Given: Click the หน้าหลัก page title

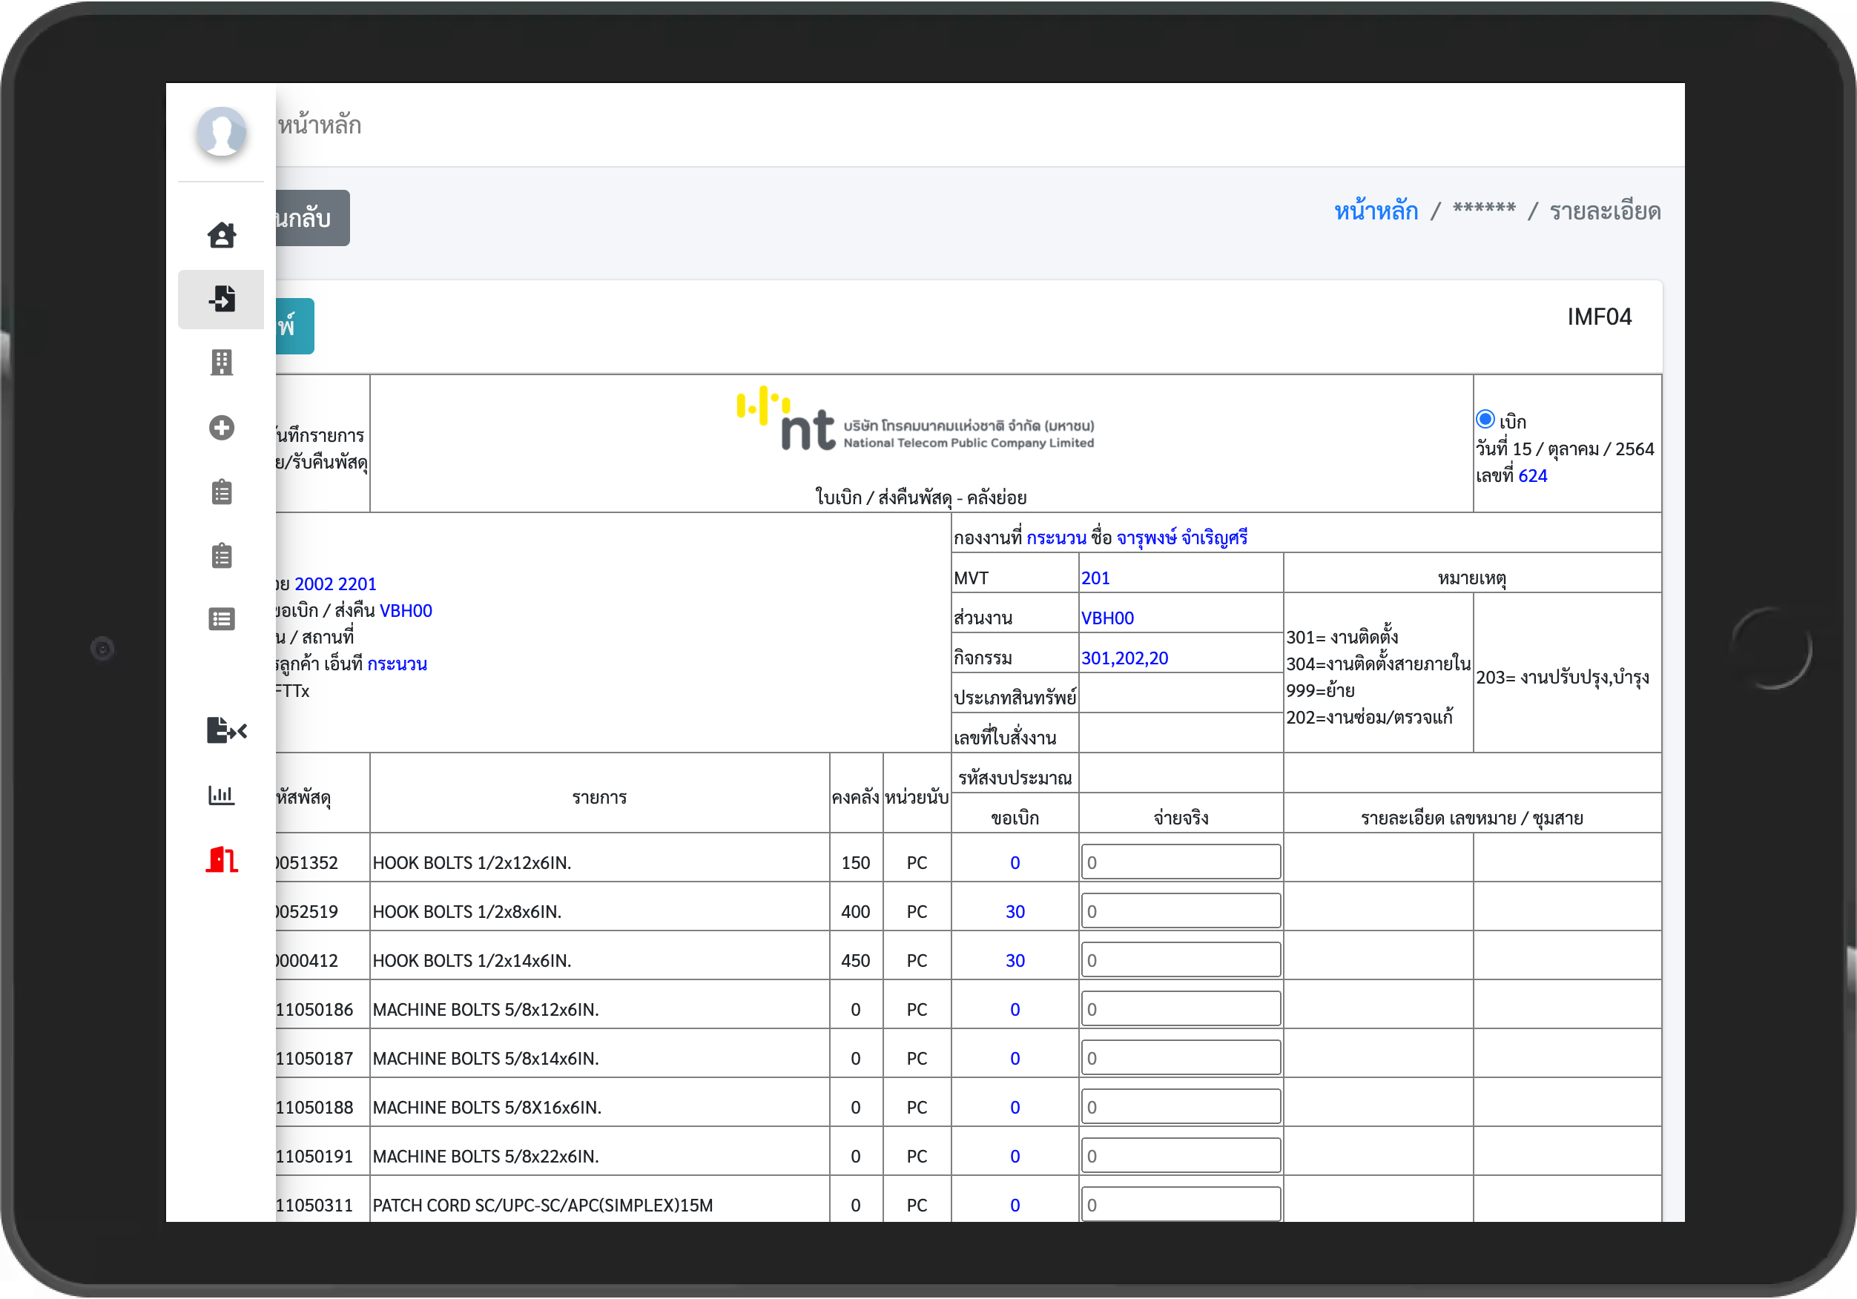Looking at the screenshot, I should 320,125.
